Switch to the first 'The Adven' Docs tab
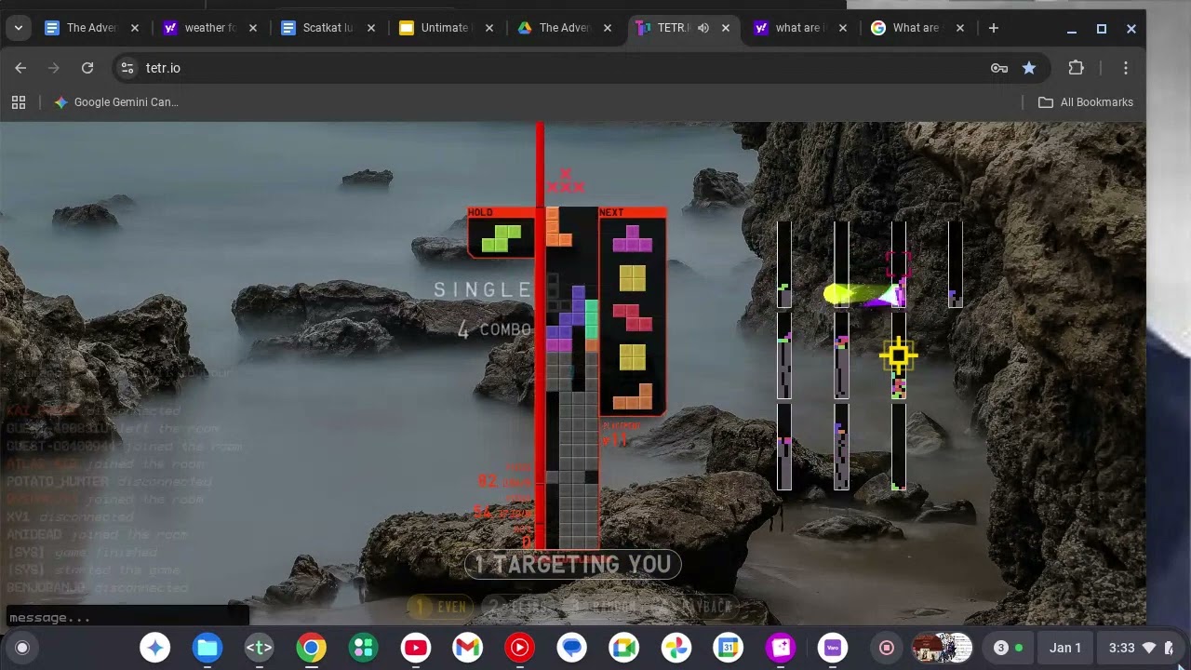Image resolution: width=1191 pixels, height=670 pixels. pyautogui.click(x=92, y=28)
